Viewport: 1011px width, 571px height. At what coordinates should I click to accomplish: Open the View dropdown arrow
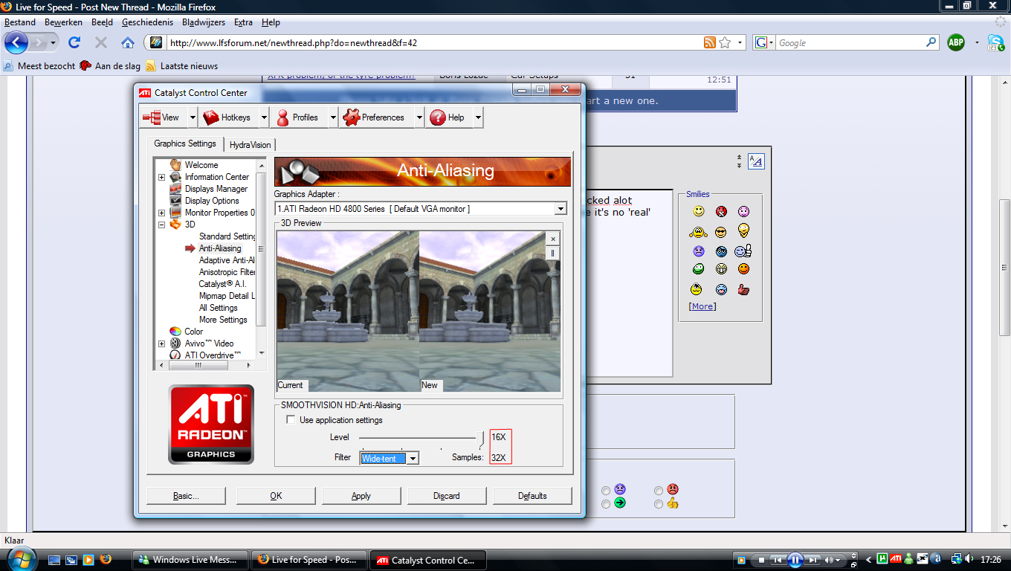[x=192, y=117]
